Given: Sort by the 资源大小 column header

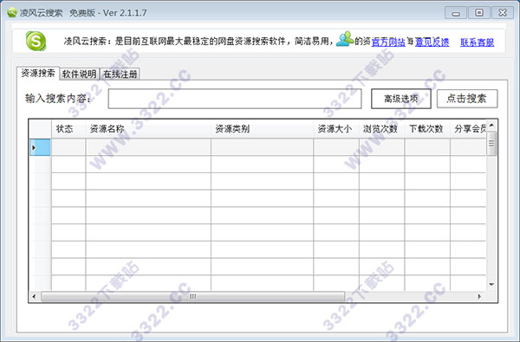Looking at the screenshot, I should (x=336, y=129).
